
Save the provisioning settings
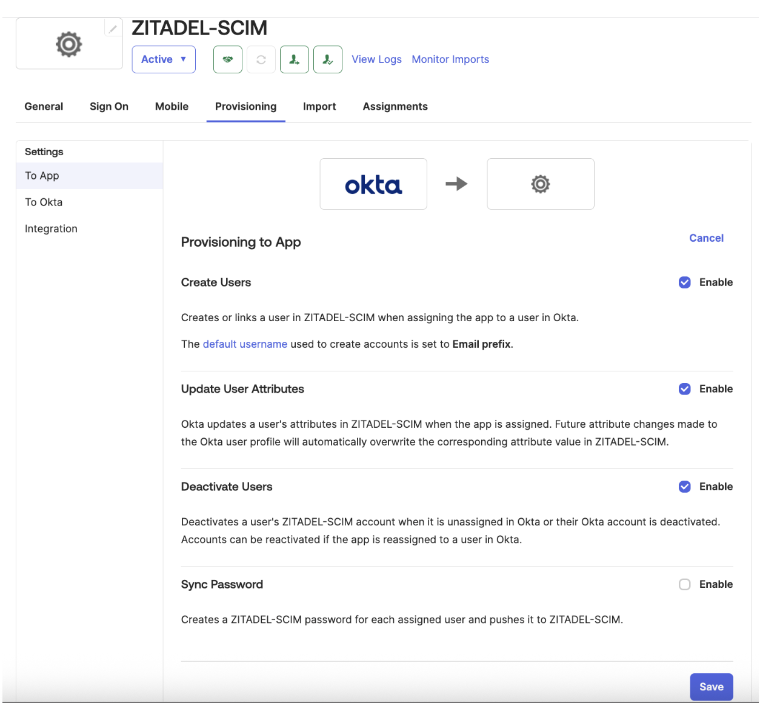pyautogui.click(x=711, y=687)
